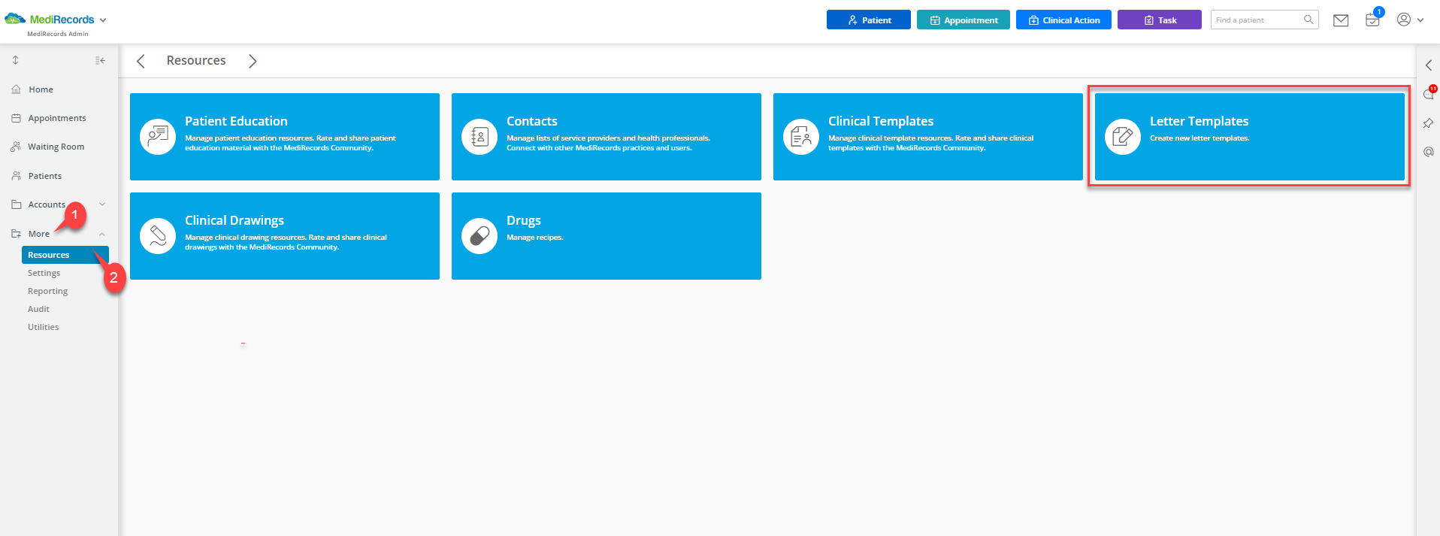
Task: Click the forward arrow beside Resources
Action: click(x=253, y=61)
